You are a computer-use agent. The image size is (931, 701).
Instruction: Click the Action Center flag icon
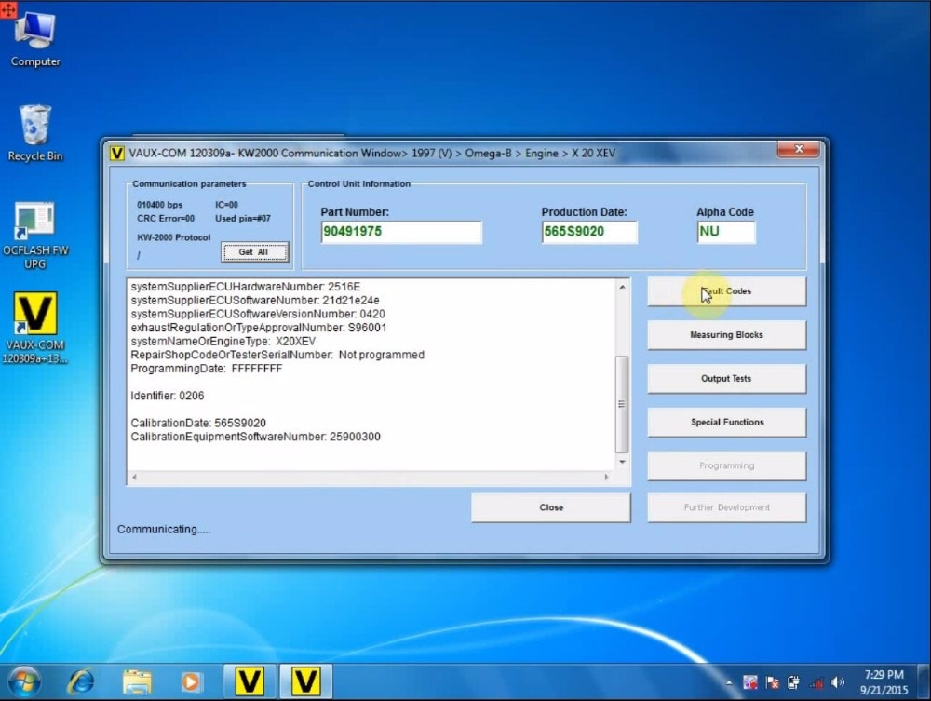pyautogui.click(x=772, y=682)
